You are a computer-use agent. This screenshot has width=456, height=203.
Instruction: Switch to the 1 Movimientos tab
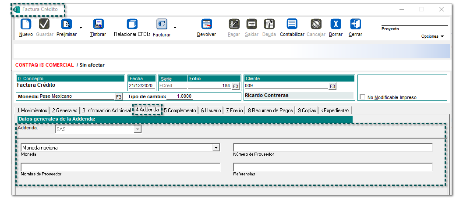pyautogui.click(x=32, y=110)
